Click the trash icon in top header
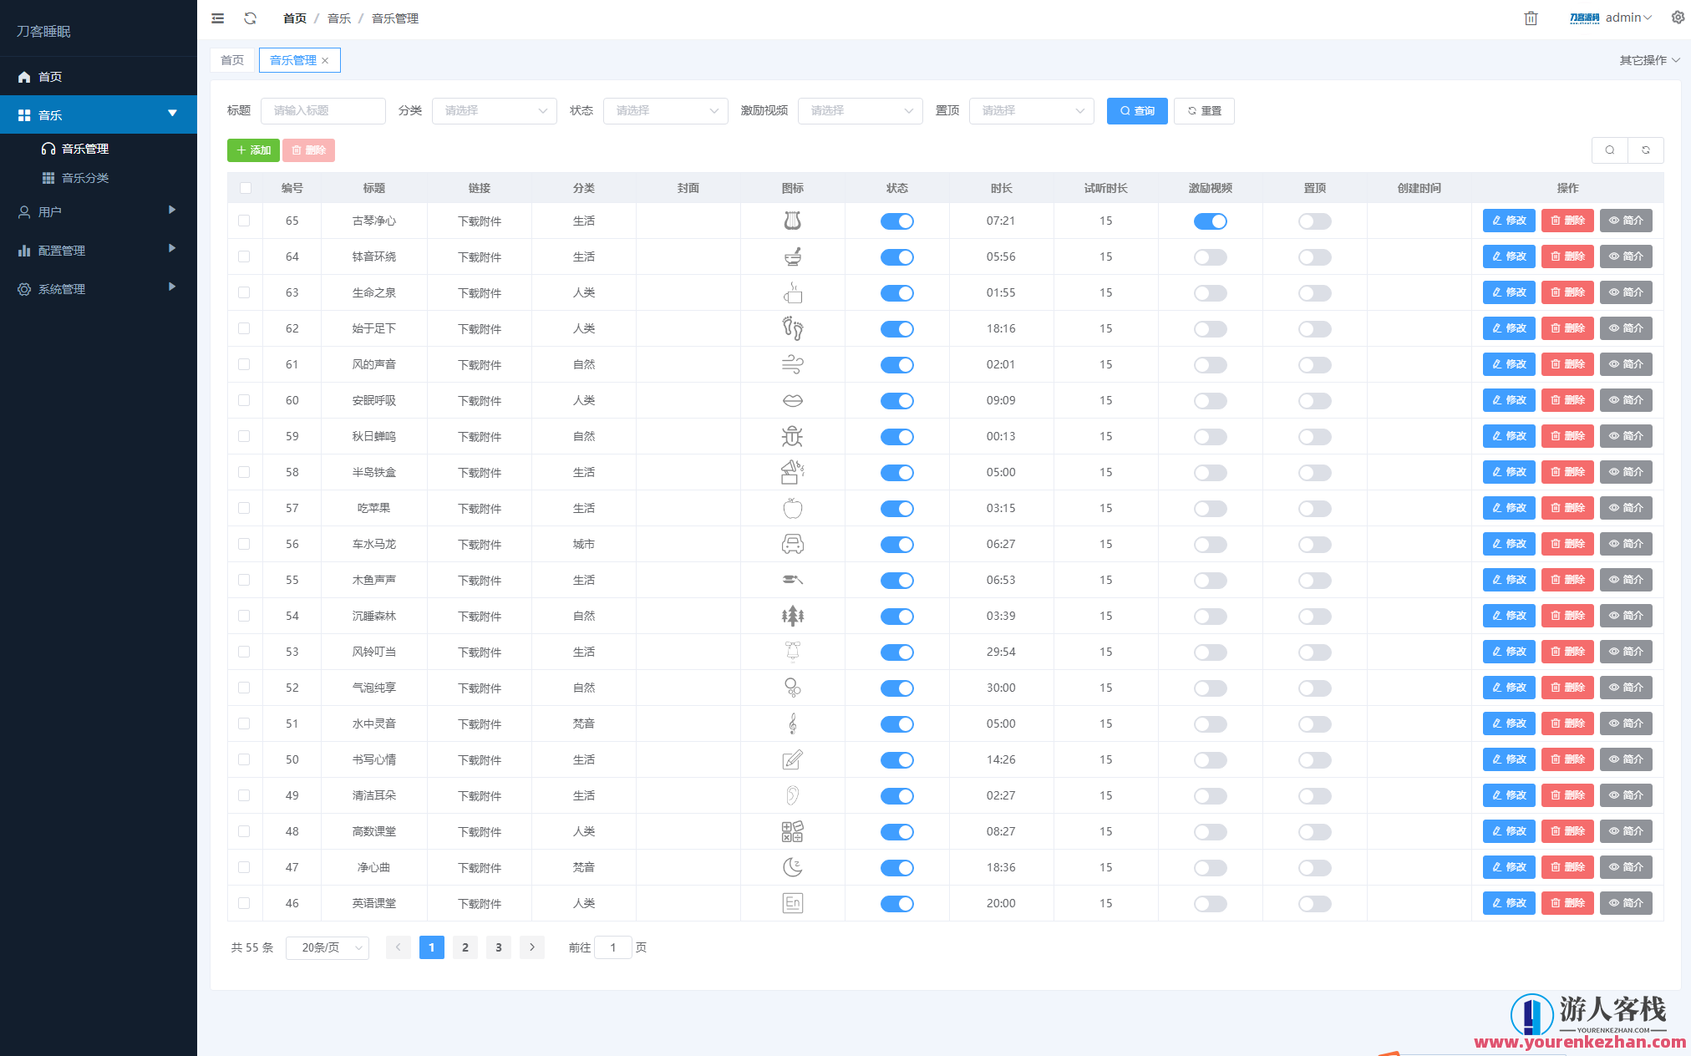This screenshot has width=1691, height=1056. tap(1531, 18)
